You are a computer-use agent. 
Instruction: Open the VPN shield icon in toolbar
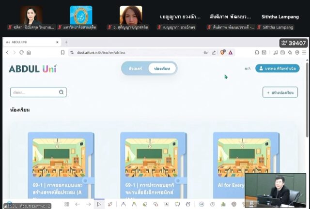[297, 53]
